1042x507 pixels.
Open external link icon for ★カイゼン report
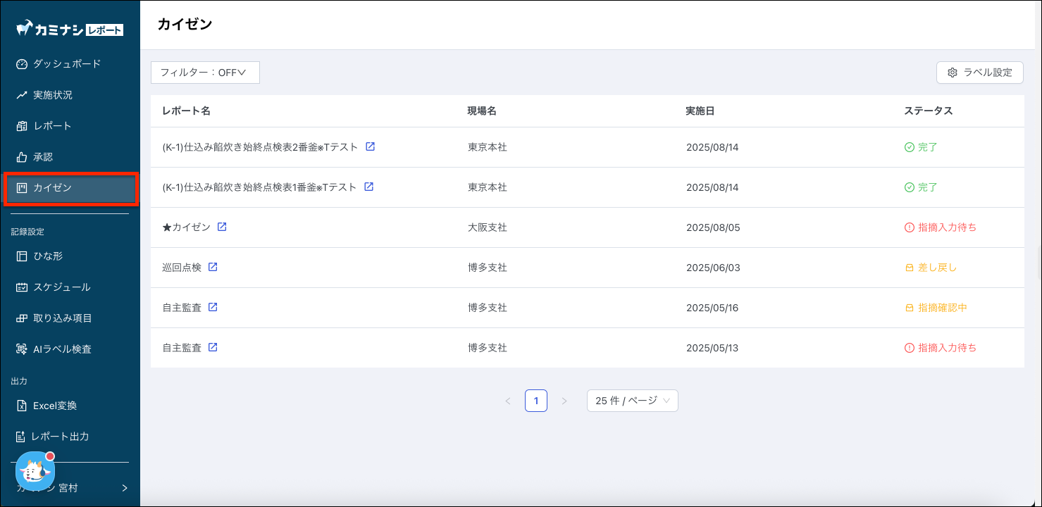point(222,227)
